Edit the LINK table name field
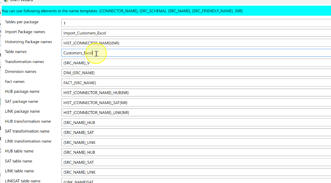Image resolution: width=331 pixels, height=183 pixels. 196,172
